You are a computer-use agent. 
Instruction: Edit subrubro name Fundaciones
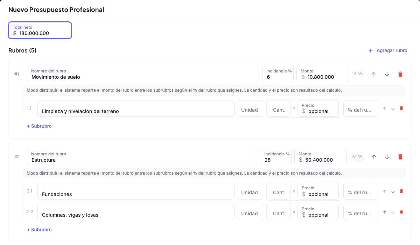click(136, 191)
